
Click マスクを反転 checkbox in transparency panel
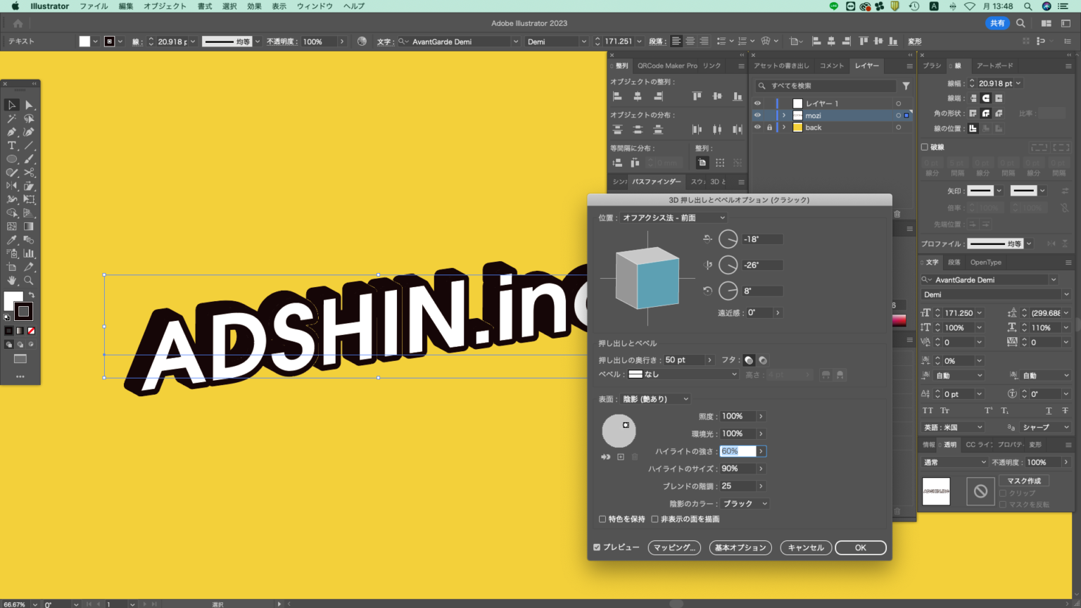[x=1003, y=505]
